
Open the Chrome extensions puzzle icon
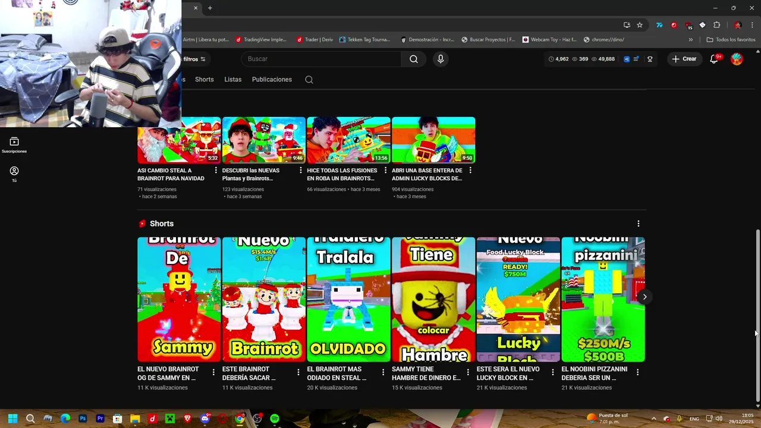tap(716, 25)
